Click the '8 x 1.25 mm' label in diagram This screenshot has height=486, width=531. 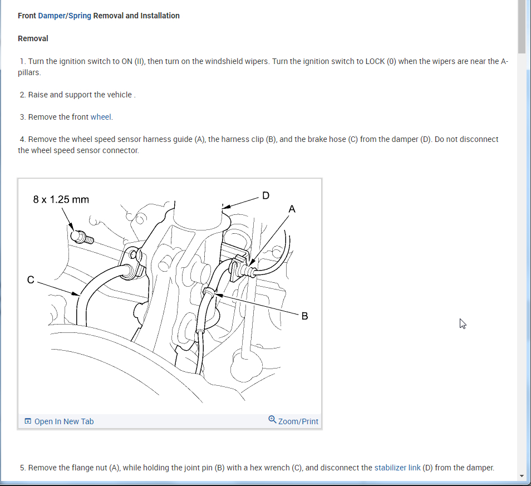coord(61,199)
